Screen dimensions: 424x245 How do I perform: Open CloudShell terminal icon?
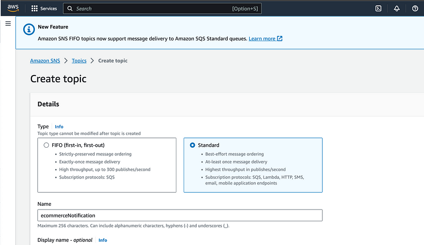[x=378, y=8]
